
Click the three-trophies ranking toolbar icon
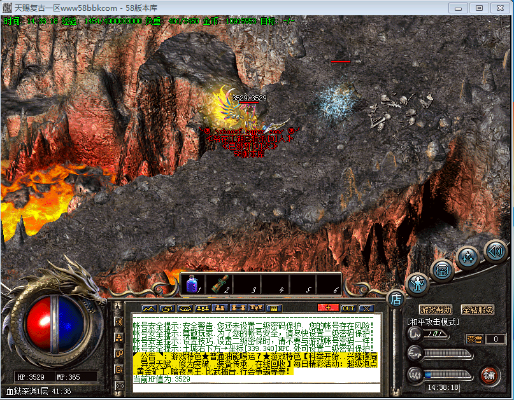pyautogui.click(x=256, y=308)
